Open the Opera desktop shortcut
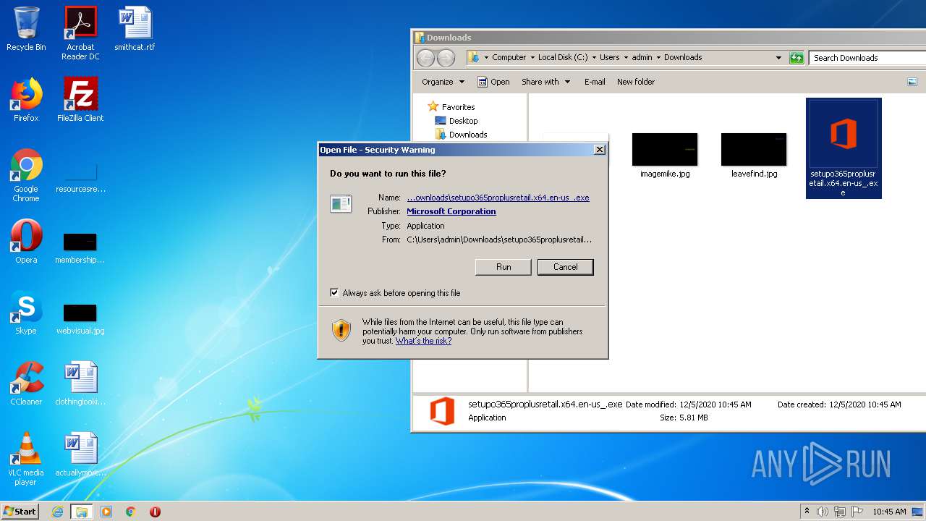This screenshot has width=926, height=521. pos(26,242)
